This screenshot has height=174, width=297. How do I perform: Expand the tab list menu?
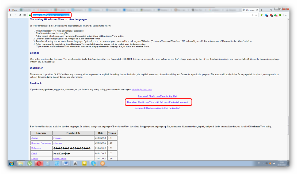(x=271, y=10)
